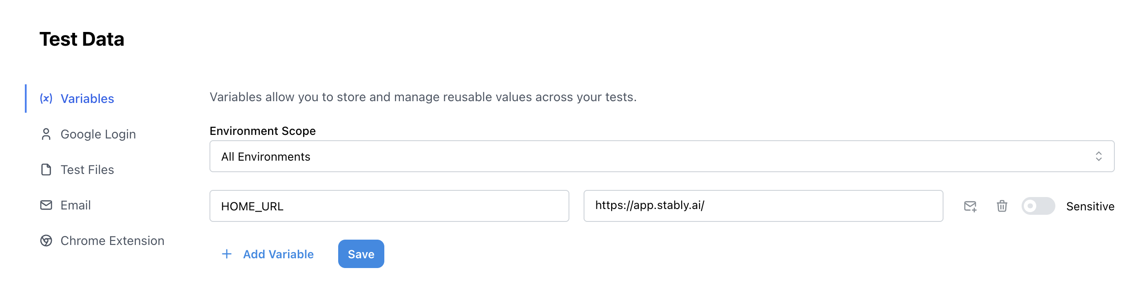Image resolution: width=1137 pixels, height=292 pixels.
Task: Click the Chrome Extension logo icon
Action: point(46,241)
